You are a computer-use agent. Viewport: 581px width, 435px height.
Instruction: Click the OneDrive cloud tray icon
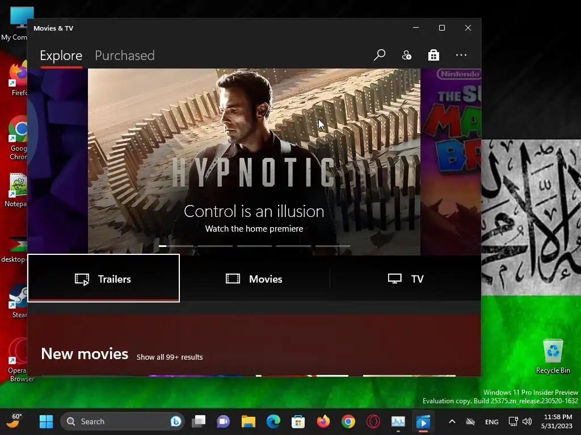point(470,421)
